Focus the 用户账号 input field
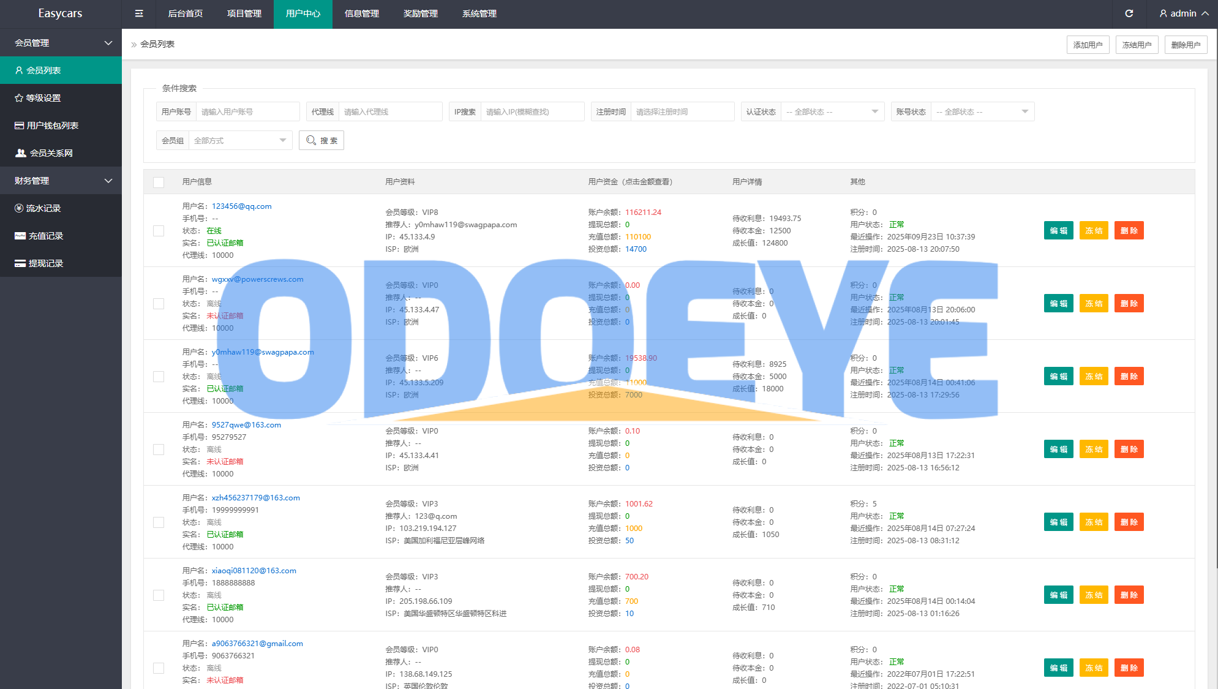Image resolution: width=1218 pixels, height=689 pixels. pyautogui.click(x=247, y=112)
